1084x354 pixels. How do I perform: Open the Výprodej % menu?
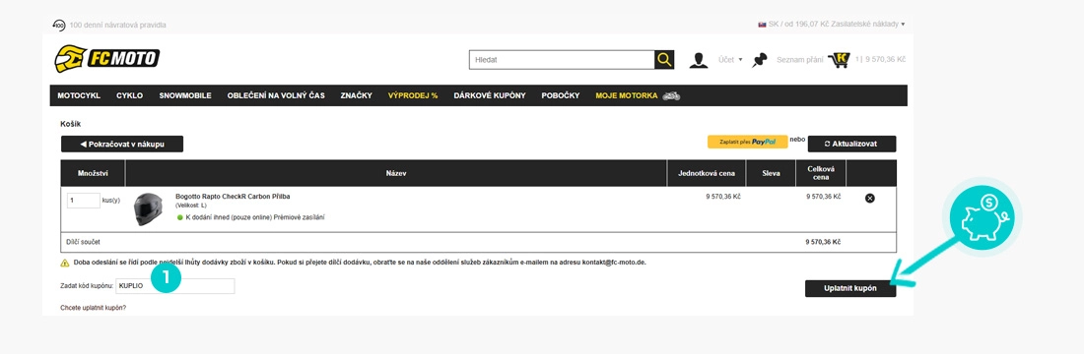tap(413, 95)
